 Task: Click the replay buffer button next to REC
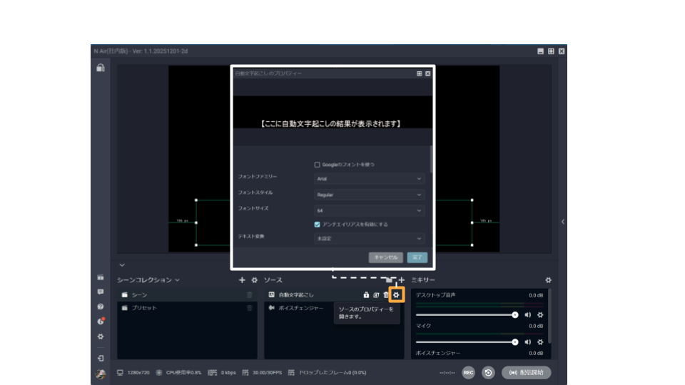[x=488, y=372]
